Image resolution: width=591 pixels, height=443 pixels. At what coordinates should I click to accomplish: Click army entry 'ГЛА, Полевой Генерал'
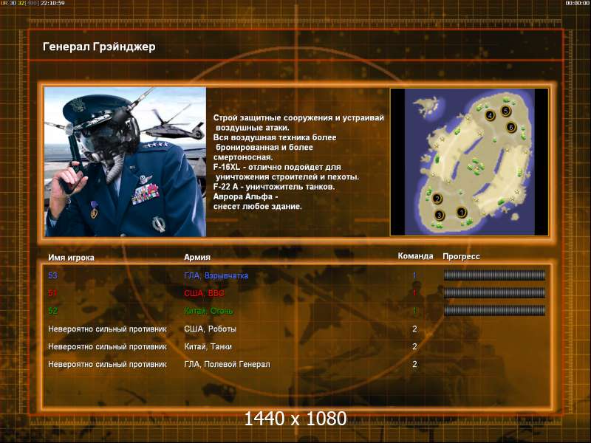pyautogui.click(x=227, y=364)
